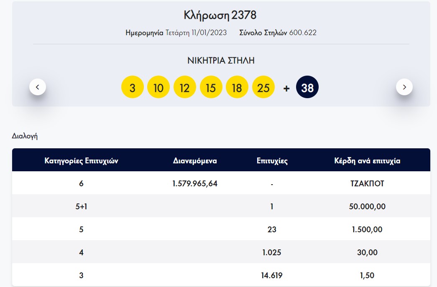Select the yellow ball numbered 3
Image resolution: width=437 pixels, height=287 pixels.
(x=132, y=86)
